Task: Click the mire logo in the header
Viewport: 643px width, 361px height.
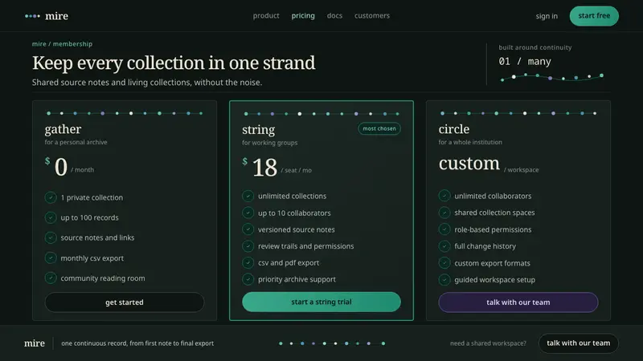Action: (47, 16)
